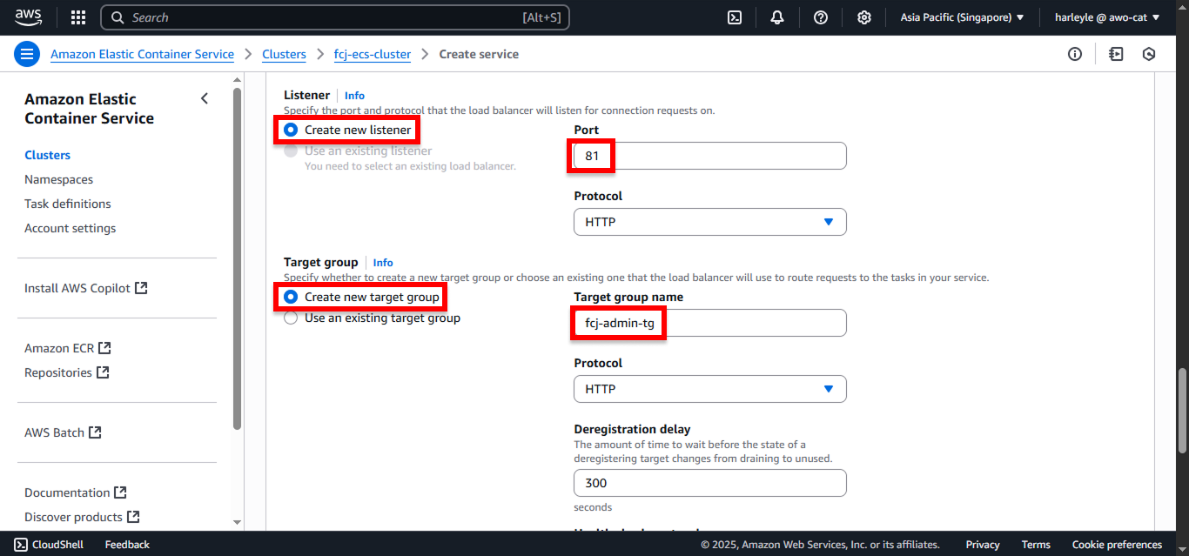The image size is (1189, 556).
Task: Click the AWS Search box
Action: 335,17
